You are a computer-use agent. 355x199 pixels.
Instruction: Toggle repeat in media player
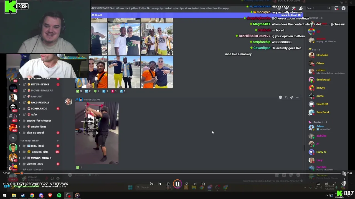point(203,184)
